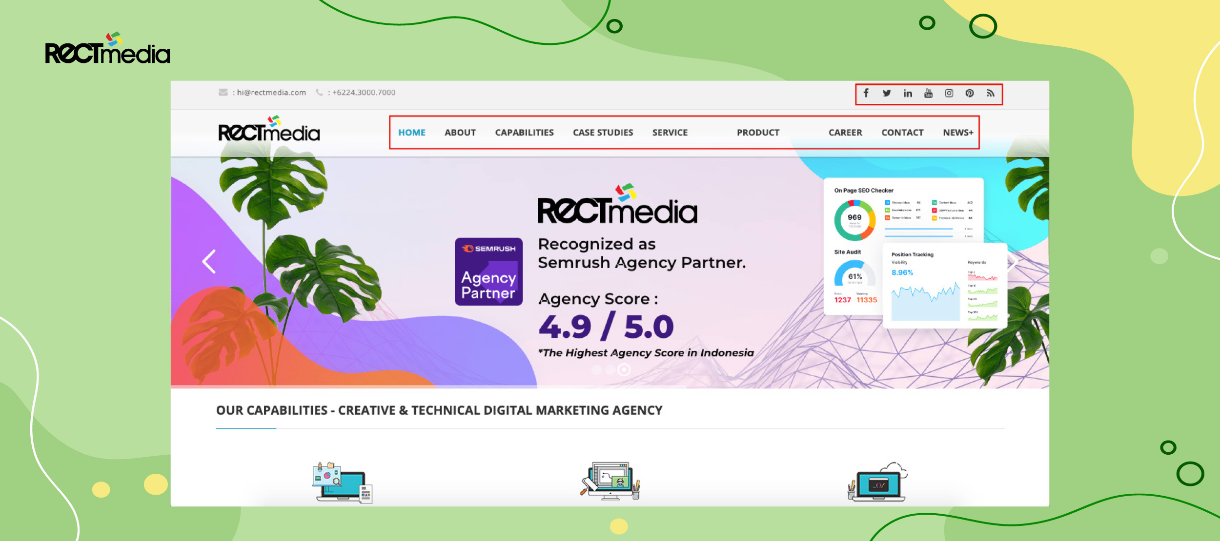This screenshot has width=1220, height=541.
Task: Open the YouTube social icon
Action: click(x=928, y=93)
